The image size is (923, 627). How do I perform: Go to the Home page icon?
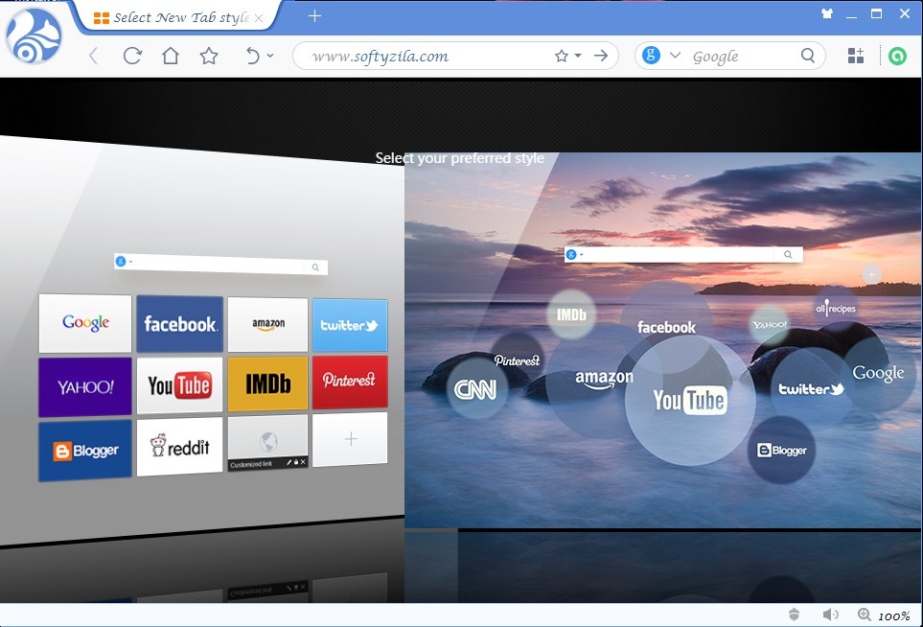171,56
